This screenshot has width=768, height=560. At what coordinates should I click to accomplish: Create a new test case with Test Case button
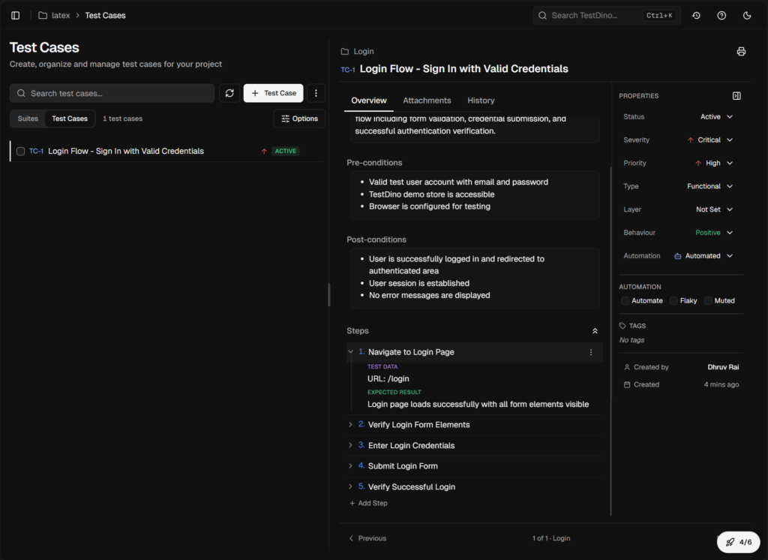[x=273, y=92]
